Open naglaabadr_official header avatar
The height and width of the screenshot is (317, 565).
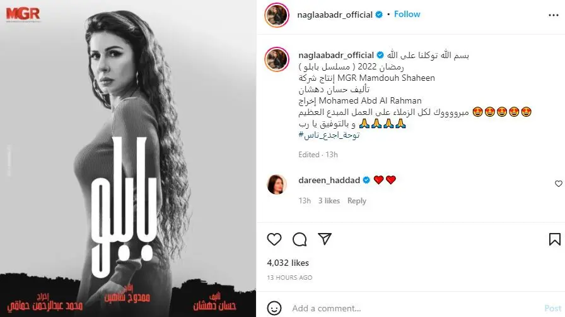pyautogui.click(x=277, y=15)
